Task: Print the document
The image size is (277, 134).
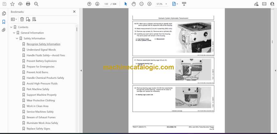Action: click(x=28, y=4)
